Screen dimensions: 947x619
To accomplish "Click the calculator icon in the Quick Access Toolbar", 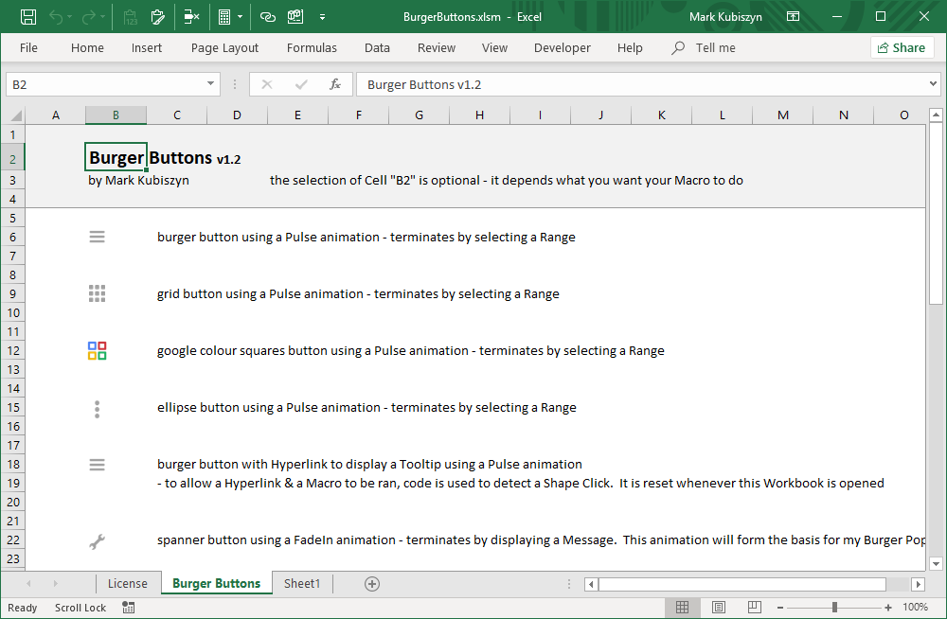I will point(224,17).
